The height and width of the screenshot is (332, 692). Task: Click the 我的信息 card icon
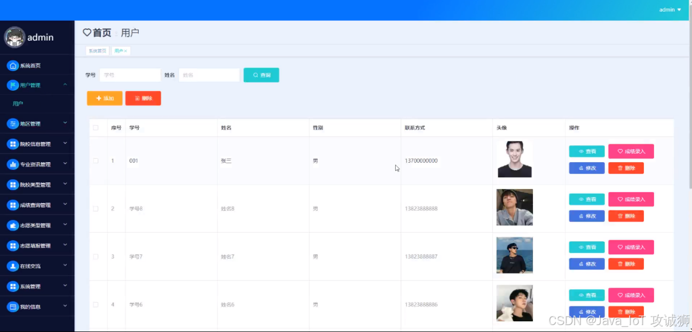tap(13, 306)
